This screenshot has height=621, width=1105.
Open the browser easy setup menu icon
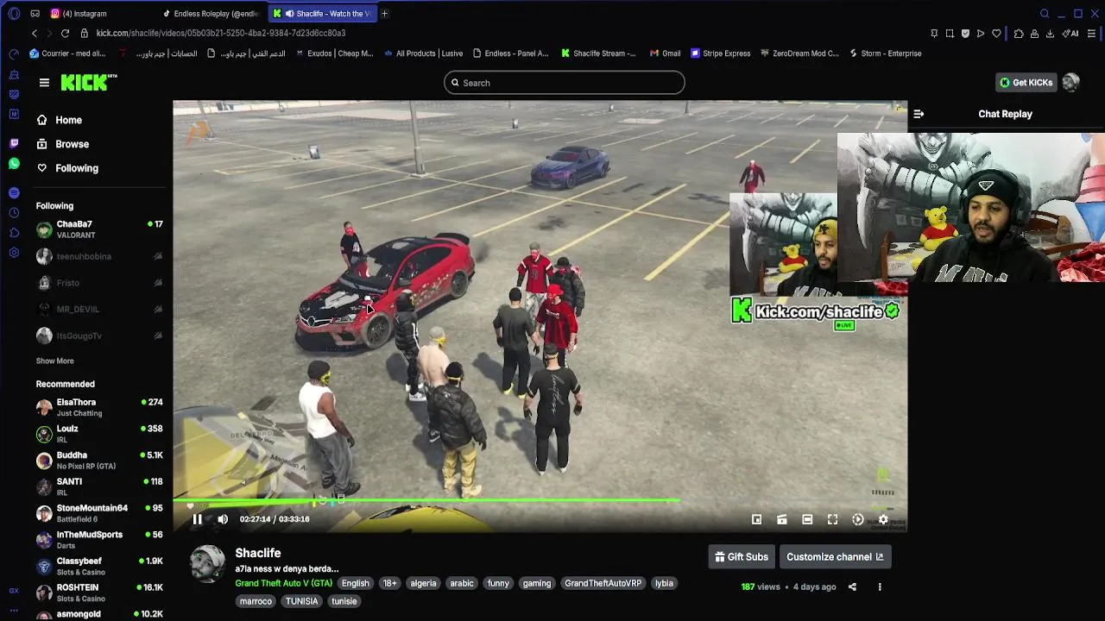point(1092,34)
